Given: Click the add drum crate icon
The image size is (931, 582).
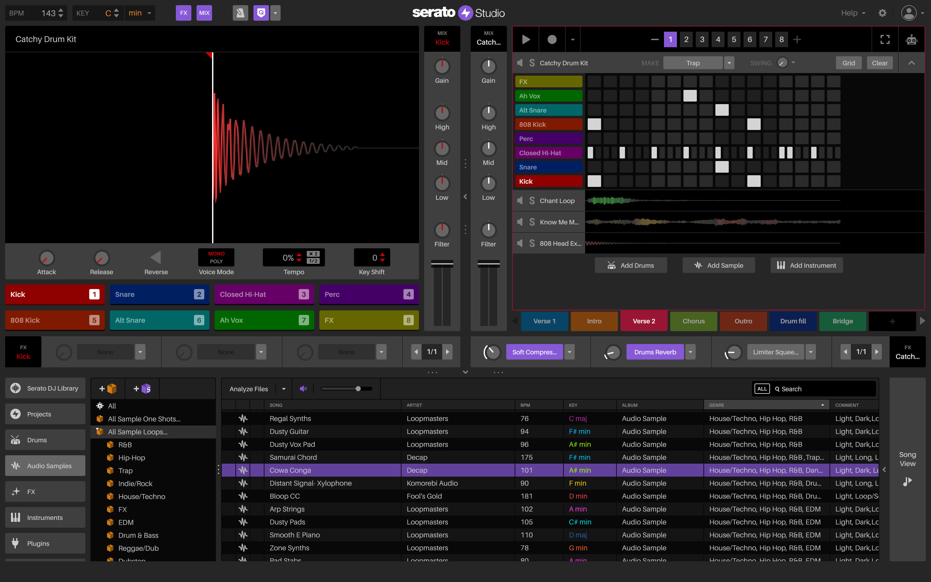Looking at the screenshot, I should click(x=108, y=389).
